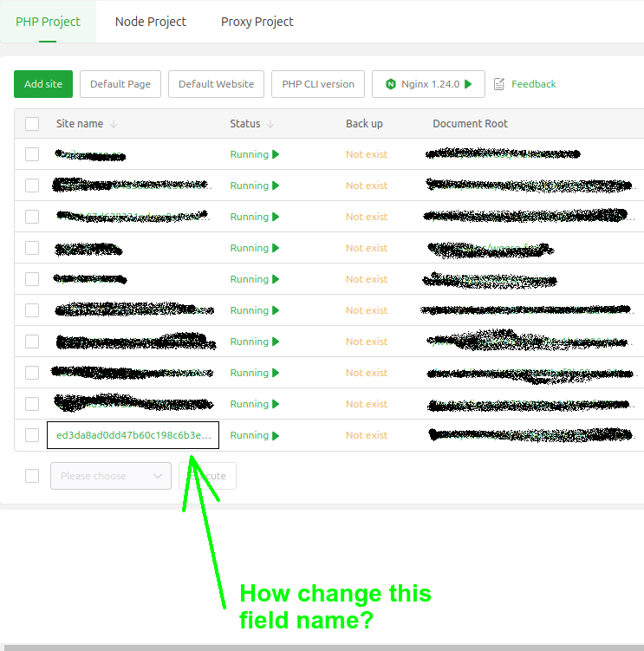Open the Default Page settings
This screenshot has height=651, width=644.
click(120, 84)
